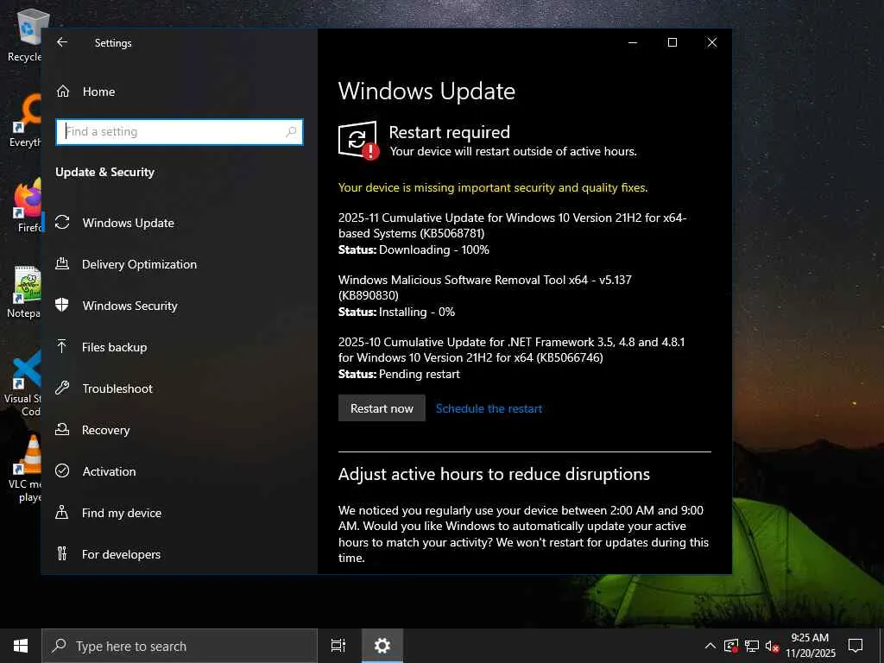Close the Settings window
884x663 pixels.
point(712,42)
